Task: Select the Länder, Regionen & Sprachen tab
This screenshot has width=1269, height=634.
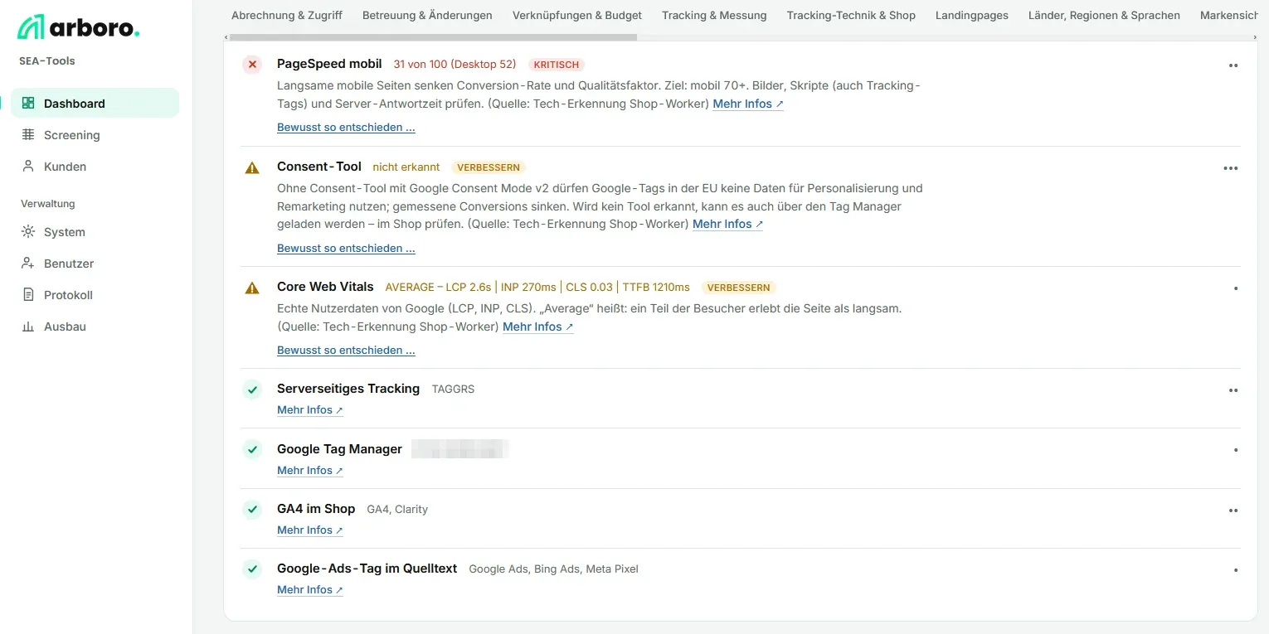Action: click(1104, 15)
